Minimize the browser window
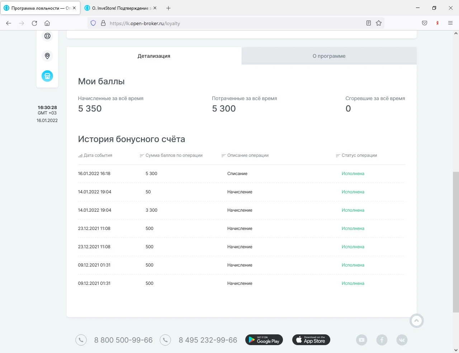 point(418,8)
